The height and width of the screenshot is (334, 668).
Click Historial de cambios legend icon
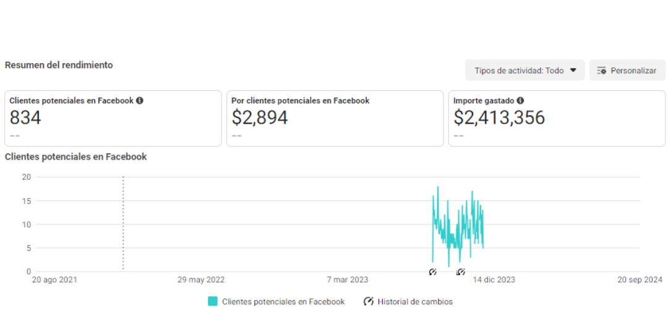369,302
